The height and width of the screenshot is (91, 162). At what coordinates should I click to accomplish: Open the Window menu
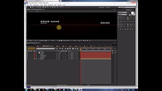click(x=60, y=5)
